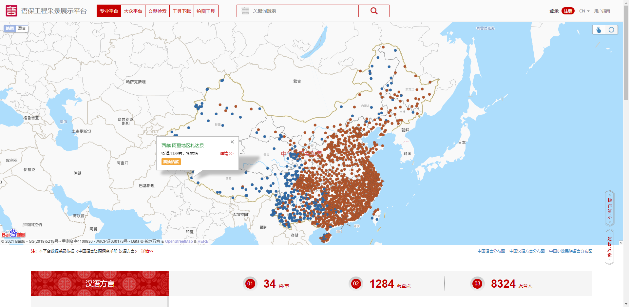Screen dimensions: 629x307
Task: Click 详情 >> in the map popup
Action: [227, 154]
